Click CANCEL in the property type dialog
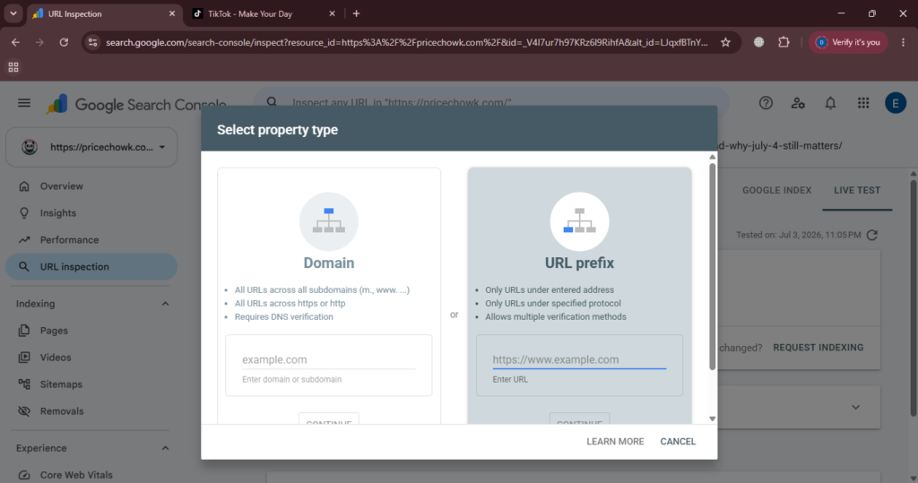Image resolution: width=918 pixels, height=483 pixels. 678,442
